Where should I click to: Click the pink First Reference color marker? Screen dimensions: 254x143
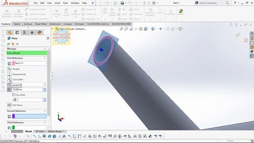coord(13,63)
